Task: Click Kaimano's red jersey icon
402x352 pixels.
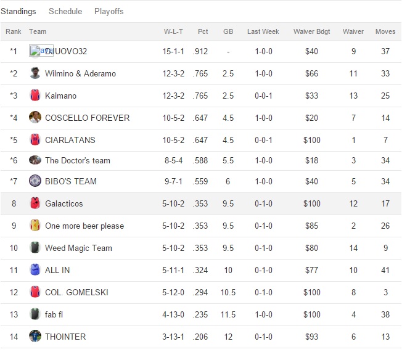Action: 35,96
